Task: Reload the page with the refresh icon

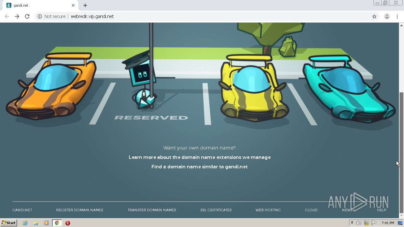Action: pos(27,16)
